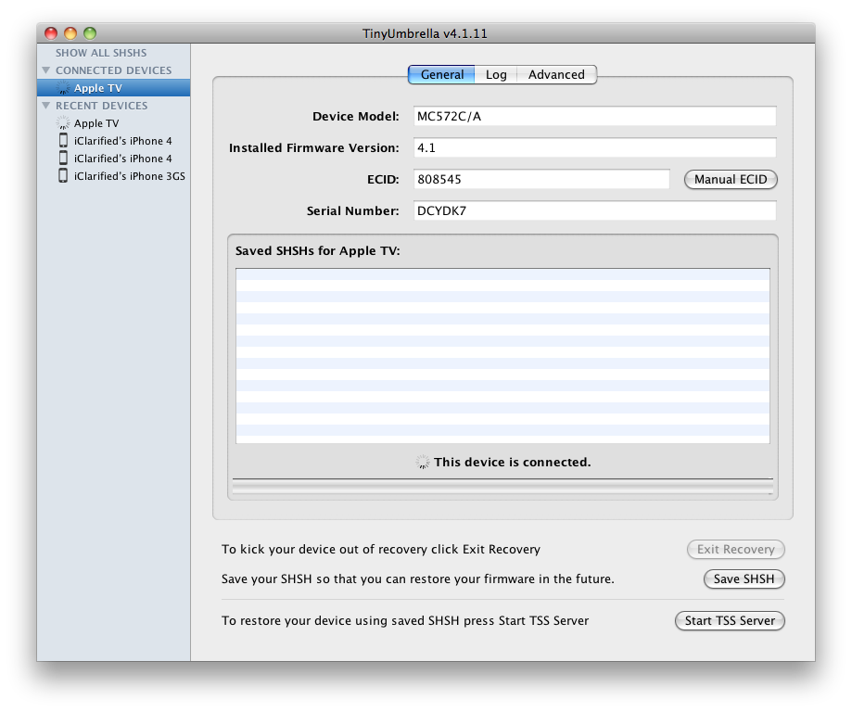Viewport: 852px width, 712px height.
Task: Click the spinner beside 'This device is connected'
Action: pyautogui.click(x=423, y=462)
